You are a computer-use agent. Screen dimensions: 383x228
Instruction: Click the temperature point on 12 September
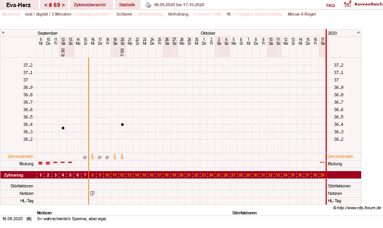click(63, 128)
